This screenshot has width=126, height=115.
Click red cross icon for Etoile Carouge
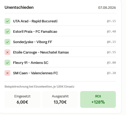[x=7, y=52]
